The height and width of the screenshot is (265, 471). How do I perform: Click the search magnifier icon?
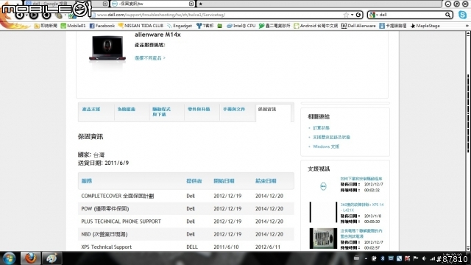coord(447,15)
